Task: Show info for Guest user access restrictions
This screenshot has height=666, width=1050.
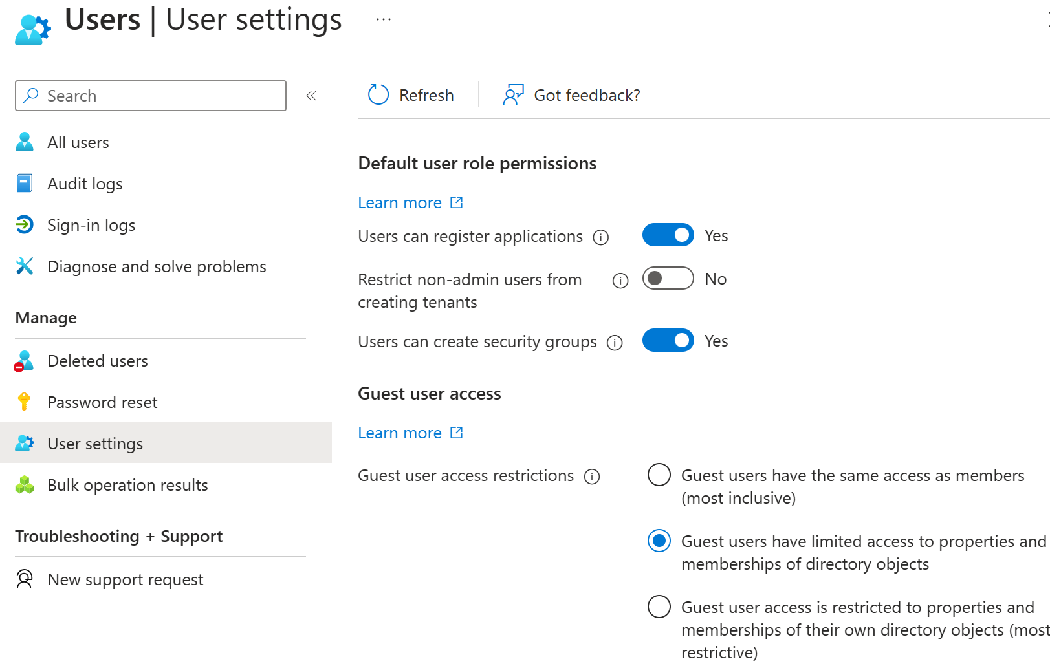Action: 592,477
